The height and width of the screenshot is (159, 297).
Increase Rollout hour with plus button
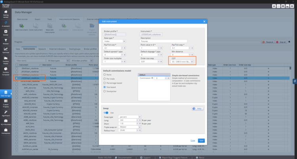tap(140, 130)
